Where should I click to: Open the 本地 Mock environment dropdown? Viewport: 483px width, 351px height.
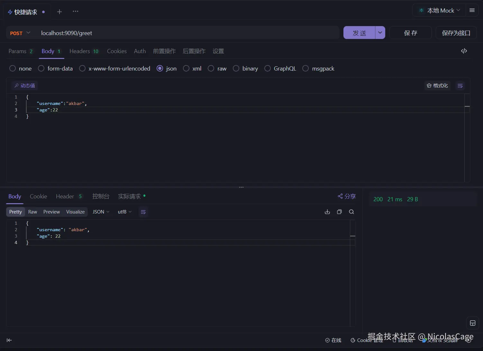[x=439, y=11]
